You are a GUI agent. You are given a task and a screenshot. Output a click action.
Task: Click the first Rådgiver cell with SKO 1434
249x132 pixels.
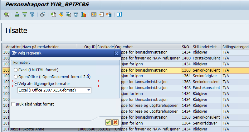207,52
